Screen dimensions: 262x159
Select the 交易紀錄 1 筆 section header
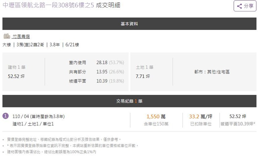coord(129,101)
